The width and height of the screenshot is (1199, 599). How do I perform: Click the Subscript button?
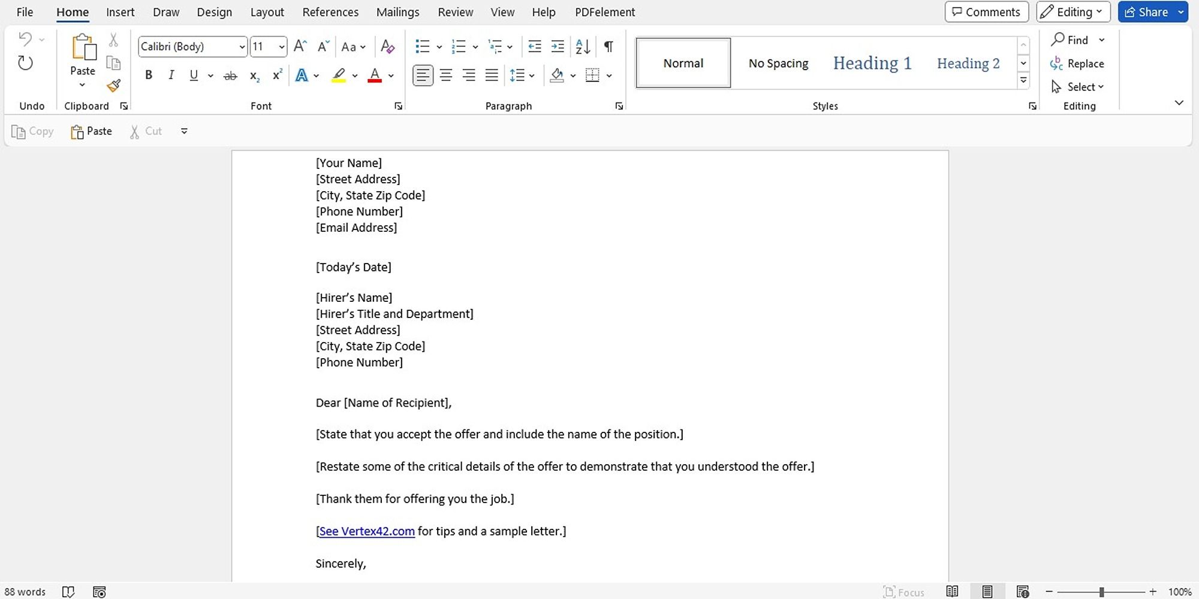pyautogui.click(x=254, y=75)
